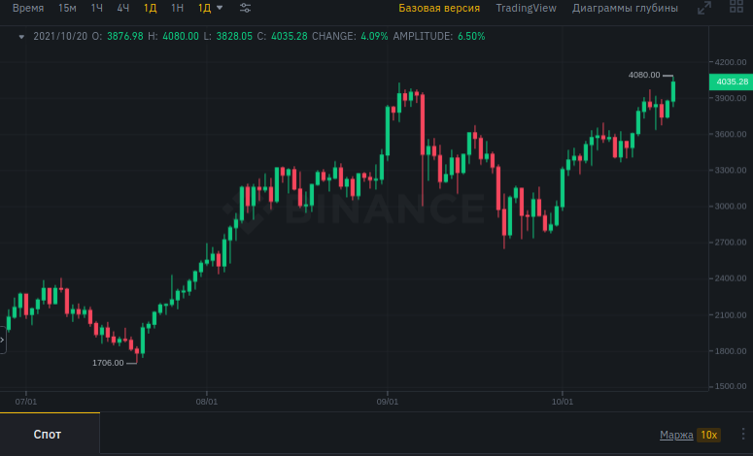This screenshot has height=456, width=753.
Task: Expand the collapsed left side panel arrow
Action: pyautogui.click(x=2, y=340)
